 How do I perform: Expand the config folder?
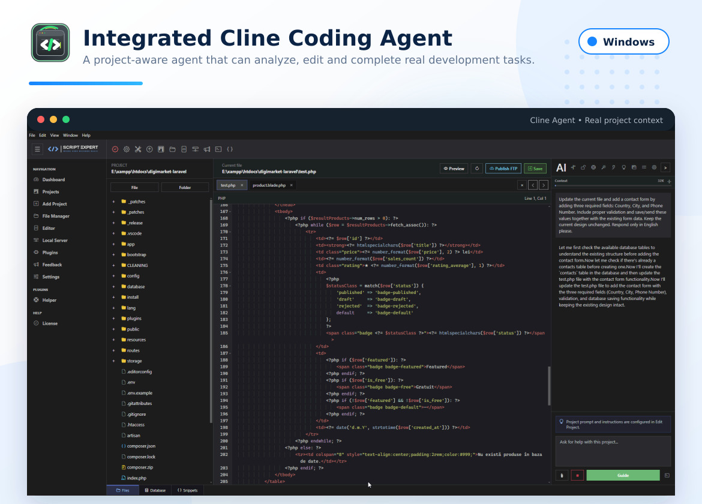click(114, 276)
